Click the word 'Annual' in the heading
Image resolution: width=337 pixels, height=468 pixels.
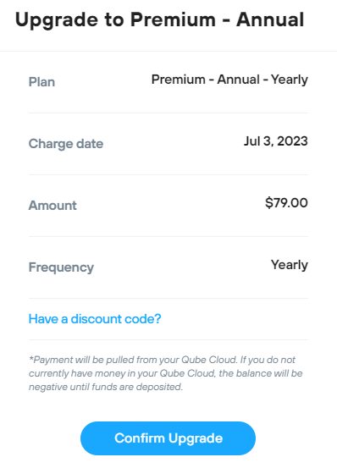pos(270,19)
